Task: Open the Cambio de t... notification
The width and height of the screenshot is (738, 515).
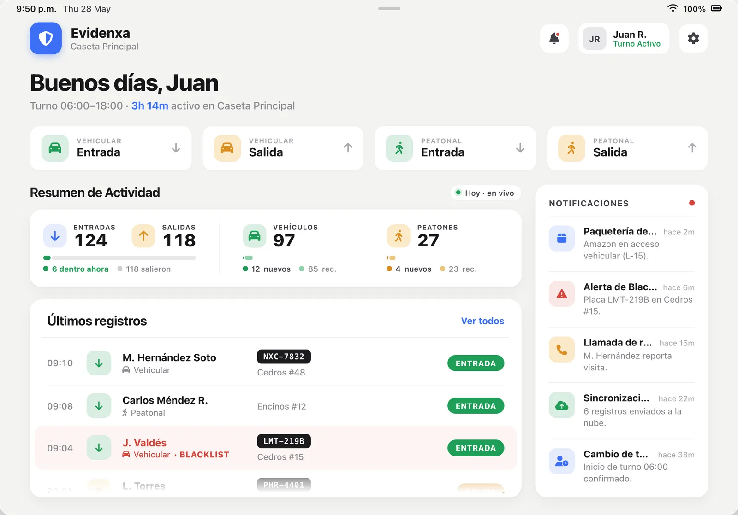Action: 621,466
